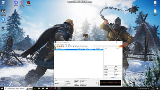This screenshot has width=160, height=90.
Task: Open the notification center
Action: click(x=157, y=88)
